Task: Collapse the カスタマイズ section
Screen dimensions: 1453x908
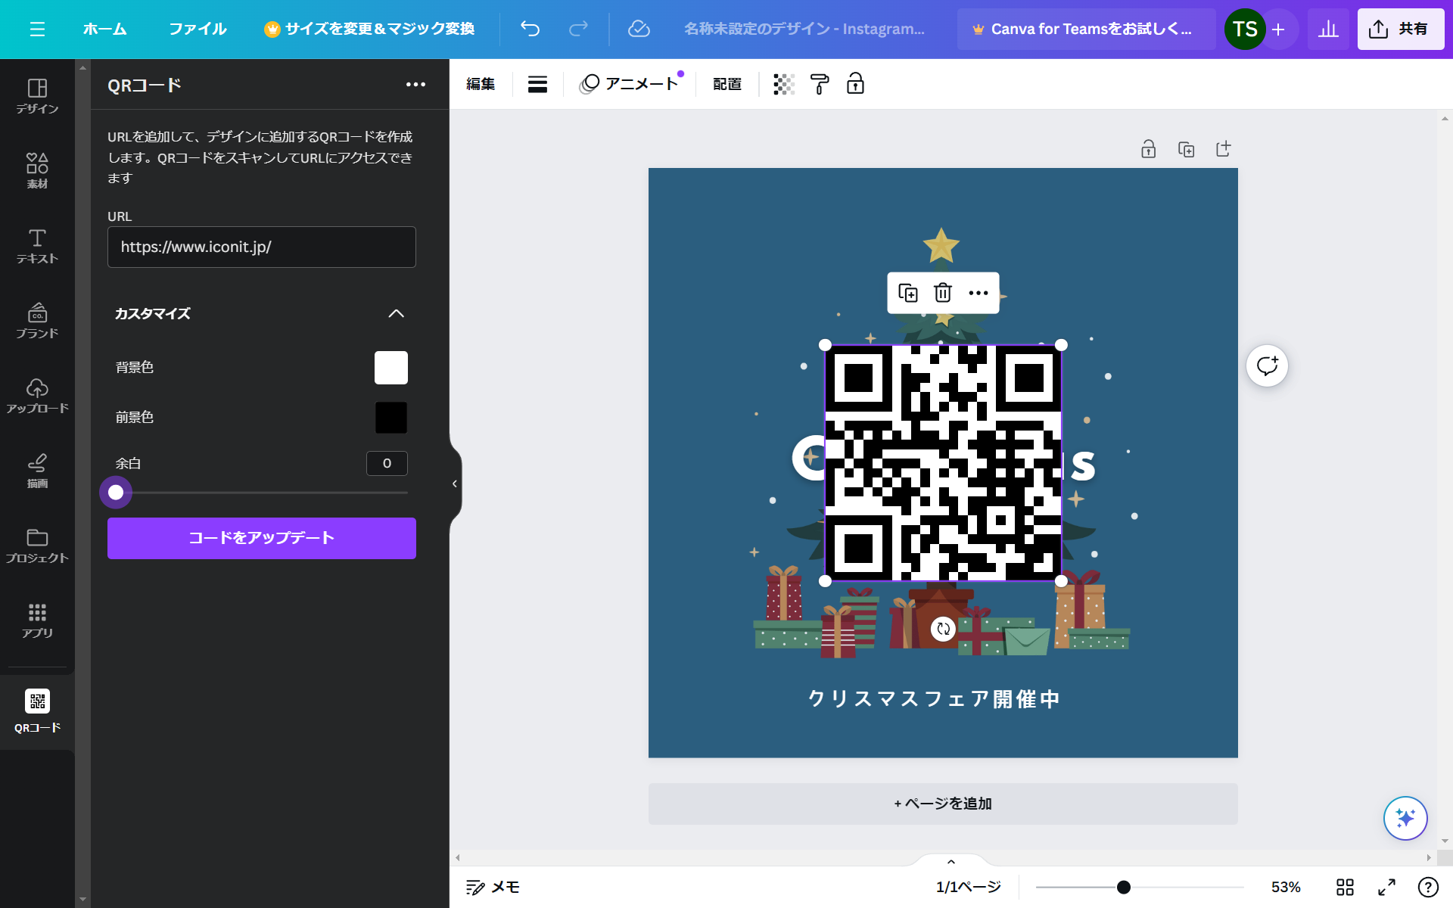Action: pyautogui.click(x=396, y=313)
